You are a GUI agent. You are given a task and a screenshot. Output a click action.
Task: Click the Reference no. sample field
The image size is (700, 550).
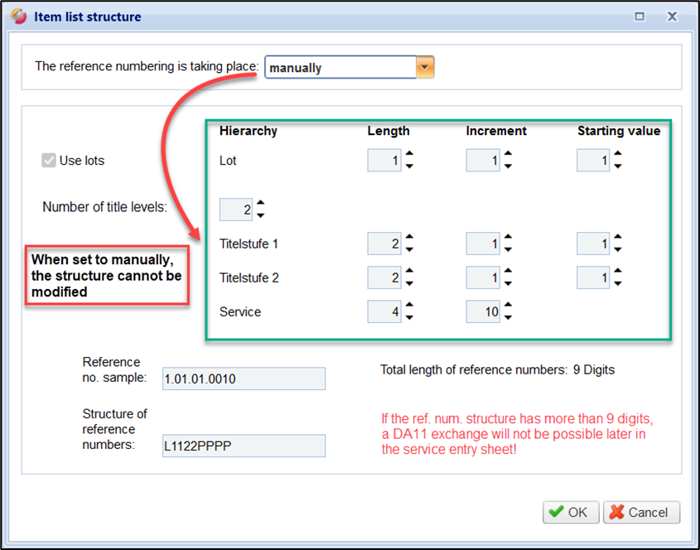[x=244, y=379]
